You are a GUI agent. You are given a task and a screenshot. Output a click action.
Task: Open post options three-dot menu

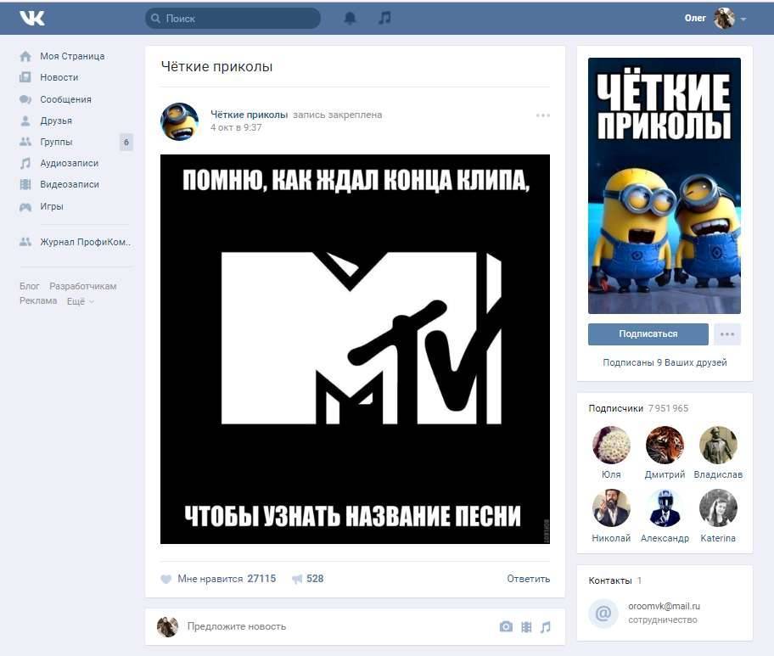(x=543, y=115)
